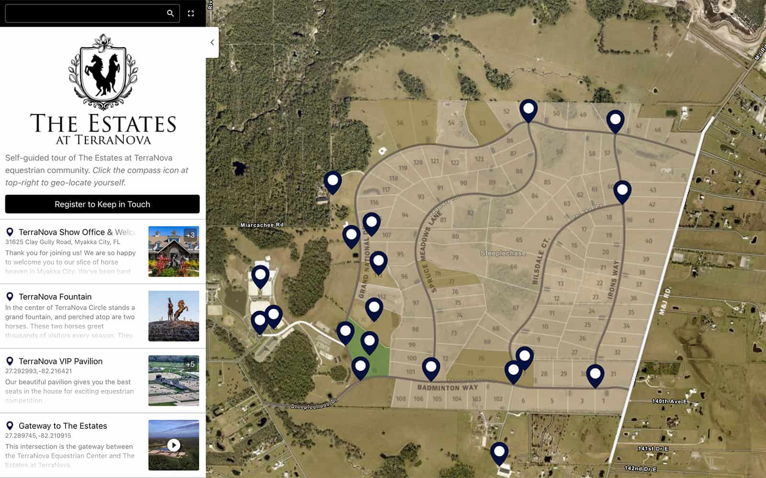766x478 pixels.
Task: Collapse the sidebar panel with the chevron
Action: click(x=212, y=42)
